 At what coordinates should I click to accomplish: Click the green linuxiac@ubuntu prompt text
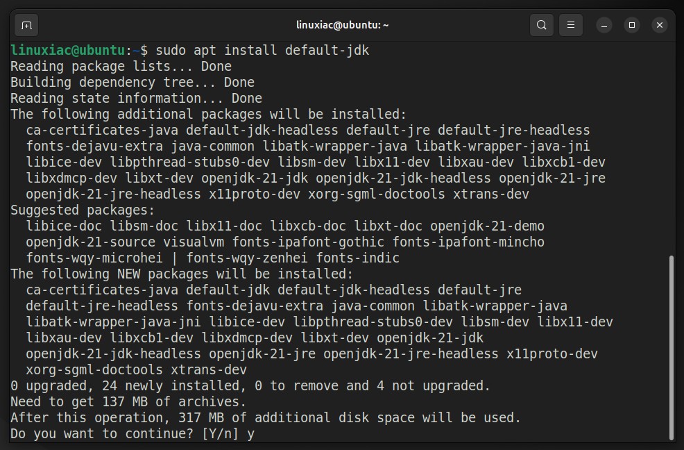67,50
